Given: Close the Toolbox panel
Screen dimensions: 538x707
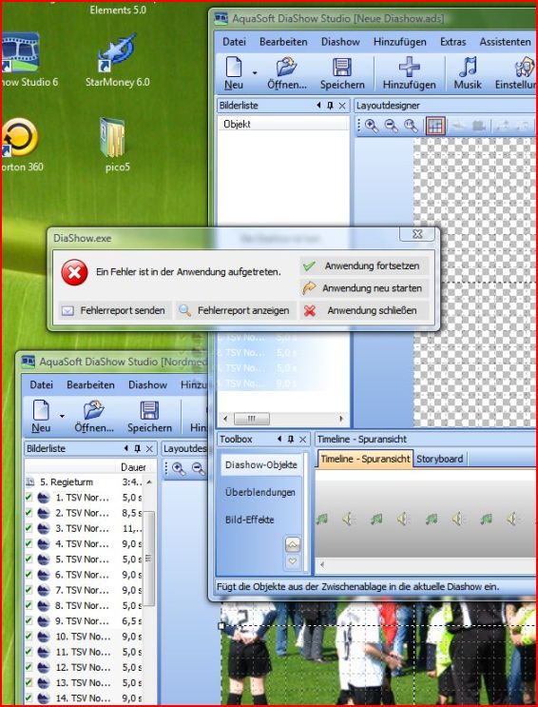Looking at the screenshot, I should 303,440.
